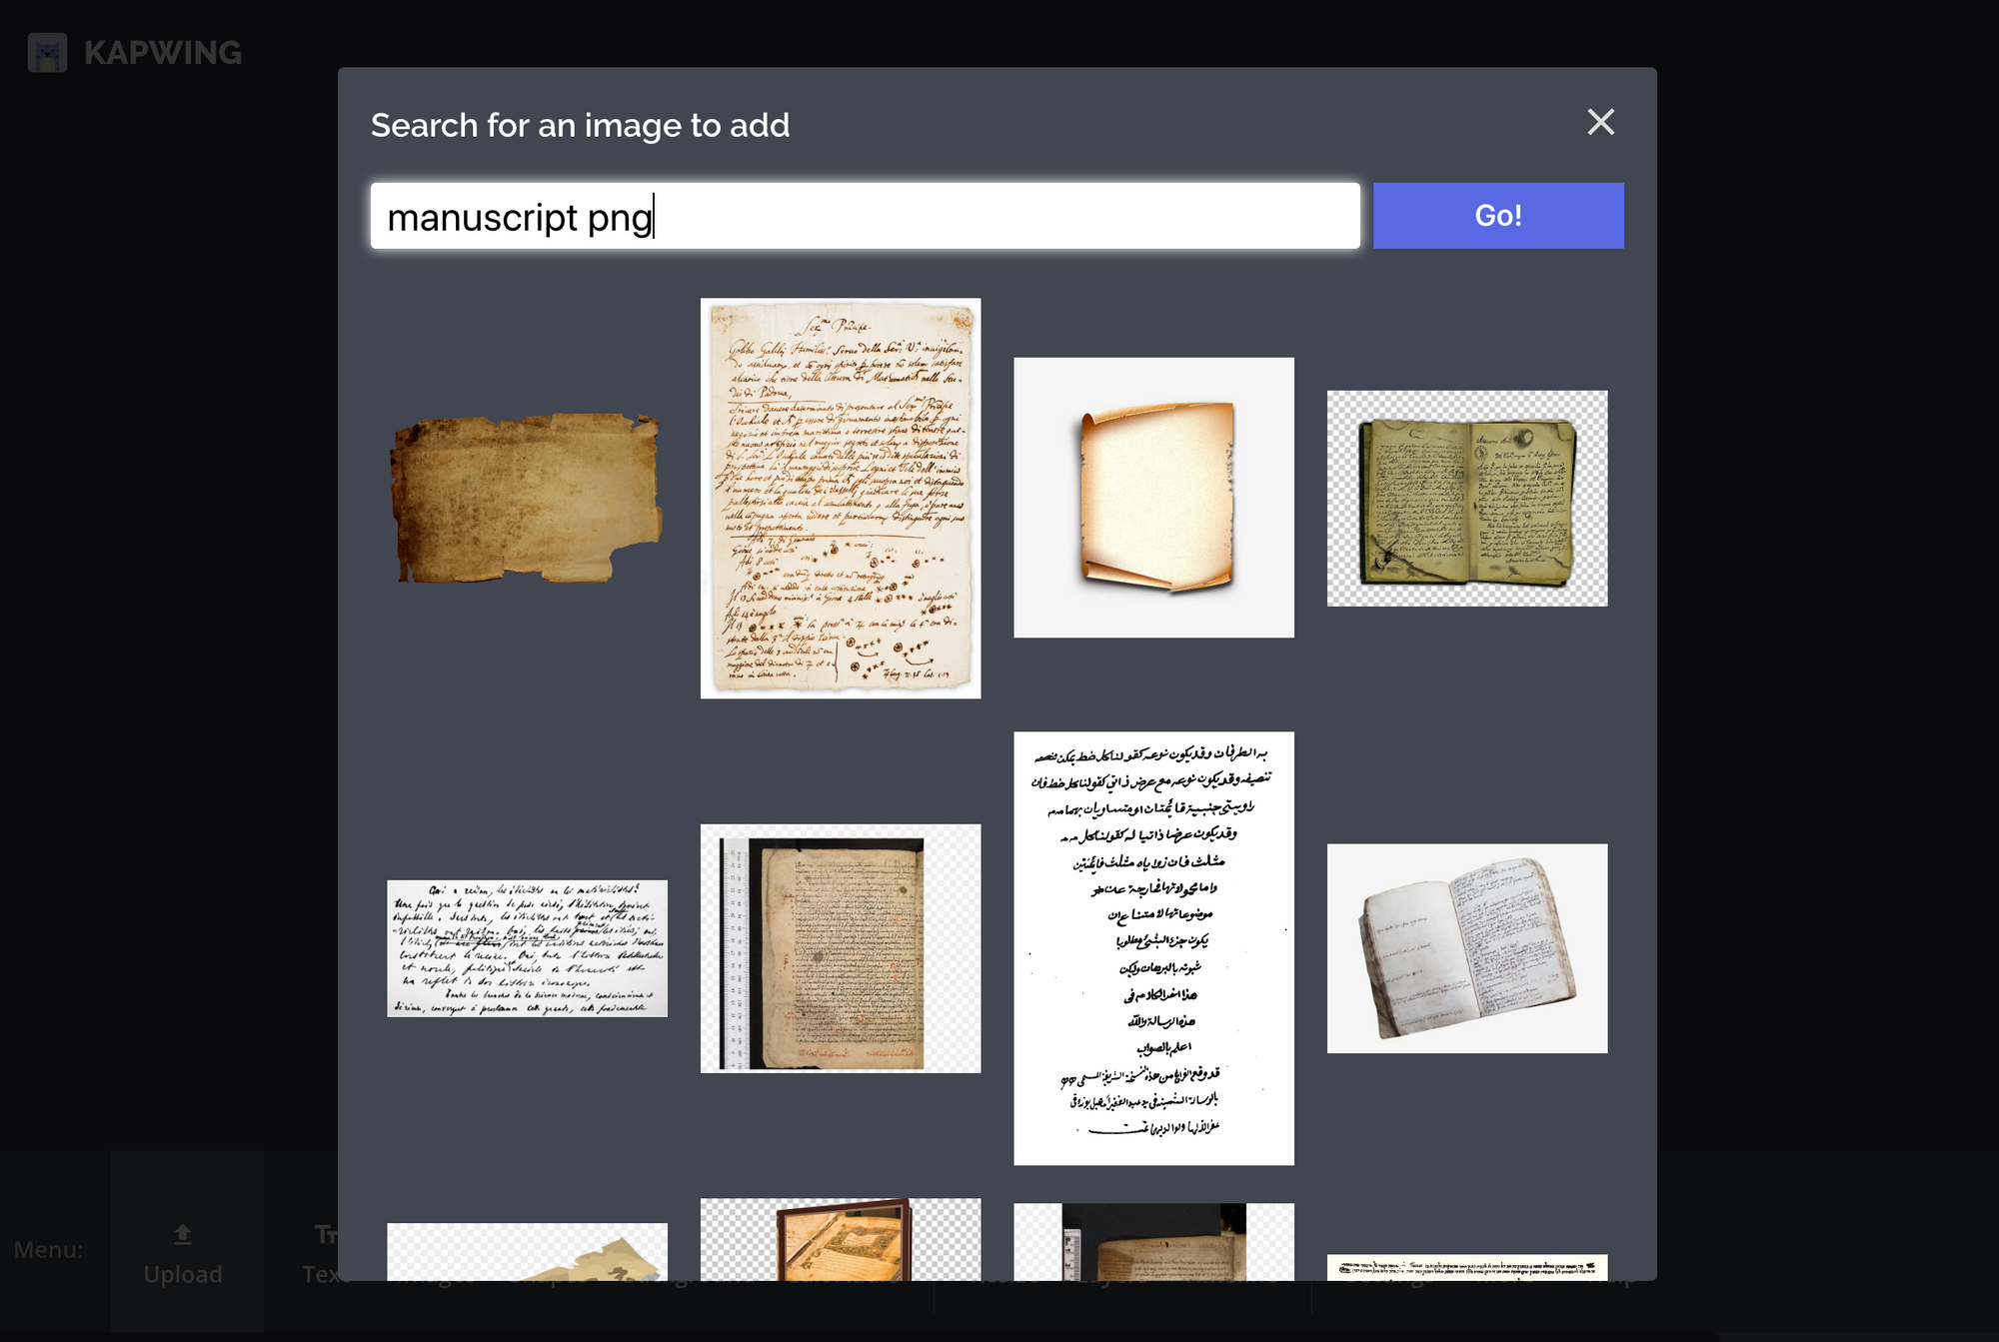Close the image search dialog
Screen dimensions: 1999x1342
[1600, 122]
